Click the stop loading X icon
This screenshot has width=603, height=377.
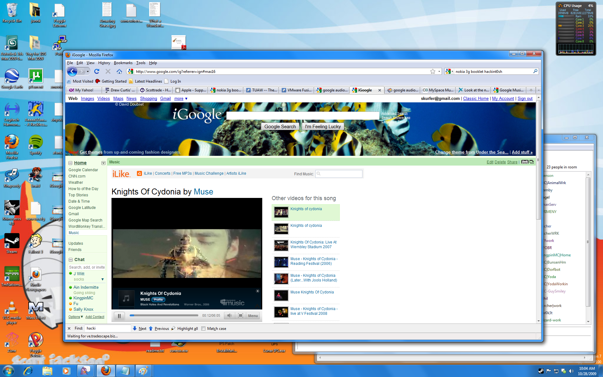[108, 71]
